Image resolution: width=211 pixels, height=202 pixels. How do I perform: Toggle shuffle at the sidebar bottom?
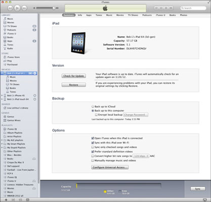(x=13, y=200)
